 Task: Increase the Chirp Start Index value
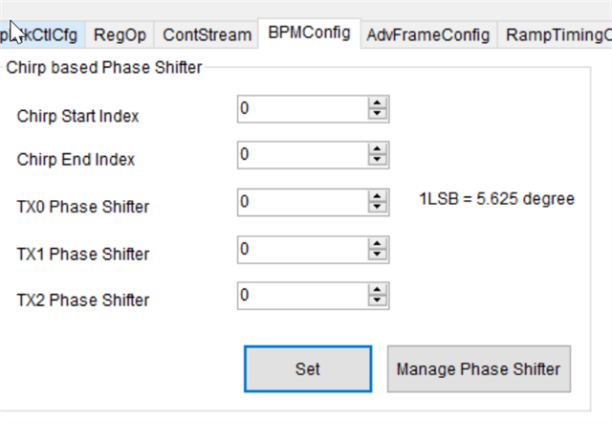click(378, 103)
